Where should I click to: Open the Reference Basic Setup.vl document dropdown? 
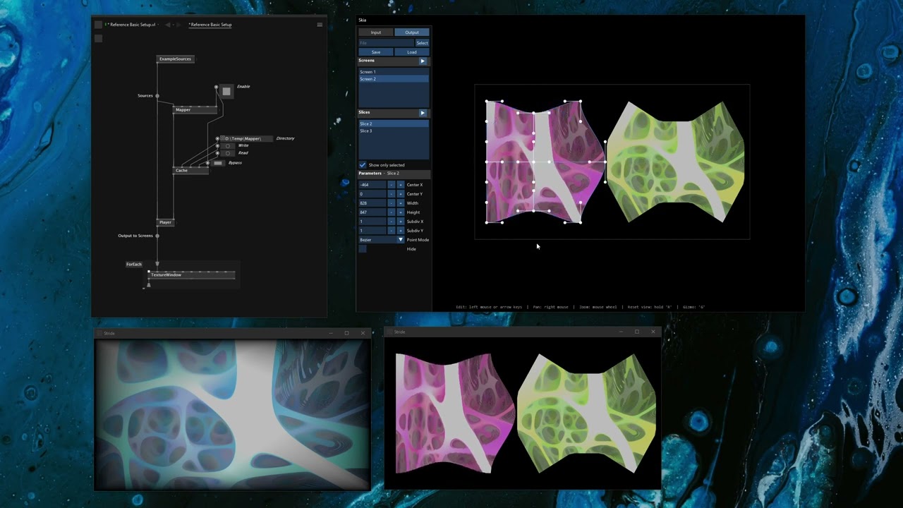pyautogui.click(x=158, y=25)
